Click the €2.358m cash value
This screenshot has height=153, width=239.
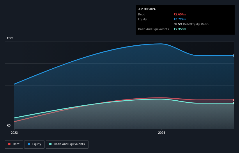click(180, 29)
